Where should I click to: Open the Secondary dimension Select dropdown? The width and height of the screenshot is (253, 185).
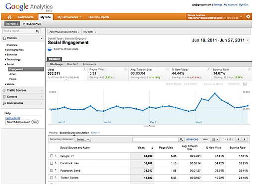click(x=83, y=139)
